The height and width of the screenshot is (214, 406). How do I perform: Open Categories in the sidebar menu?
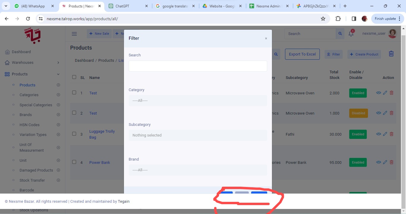point(29,95)
